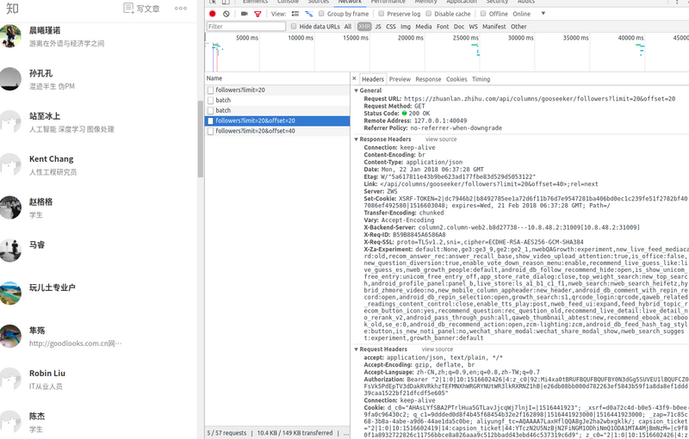Select request followers?limit=20&offset=40

277,131
